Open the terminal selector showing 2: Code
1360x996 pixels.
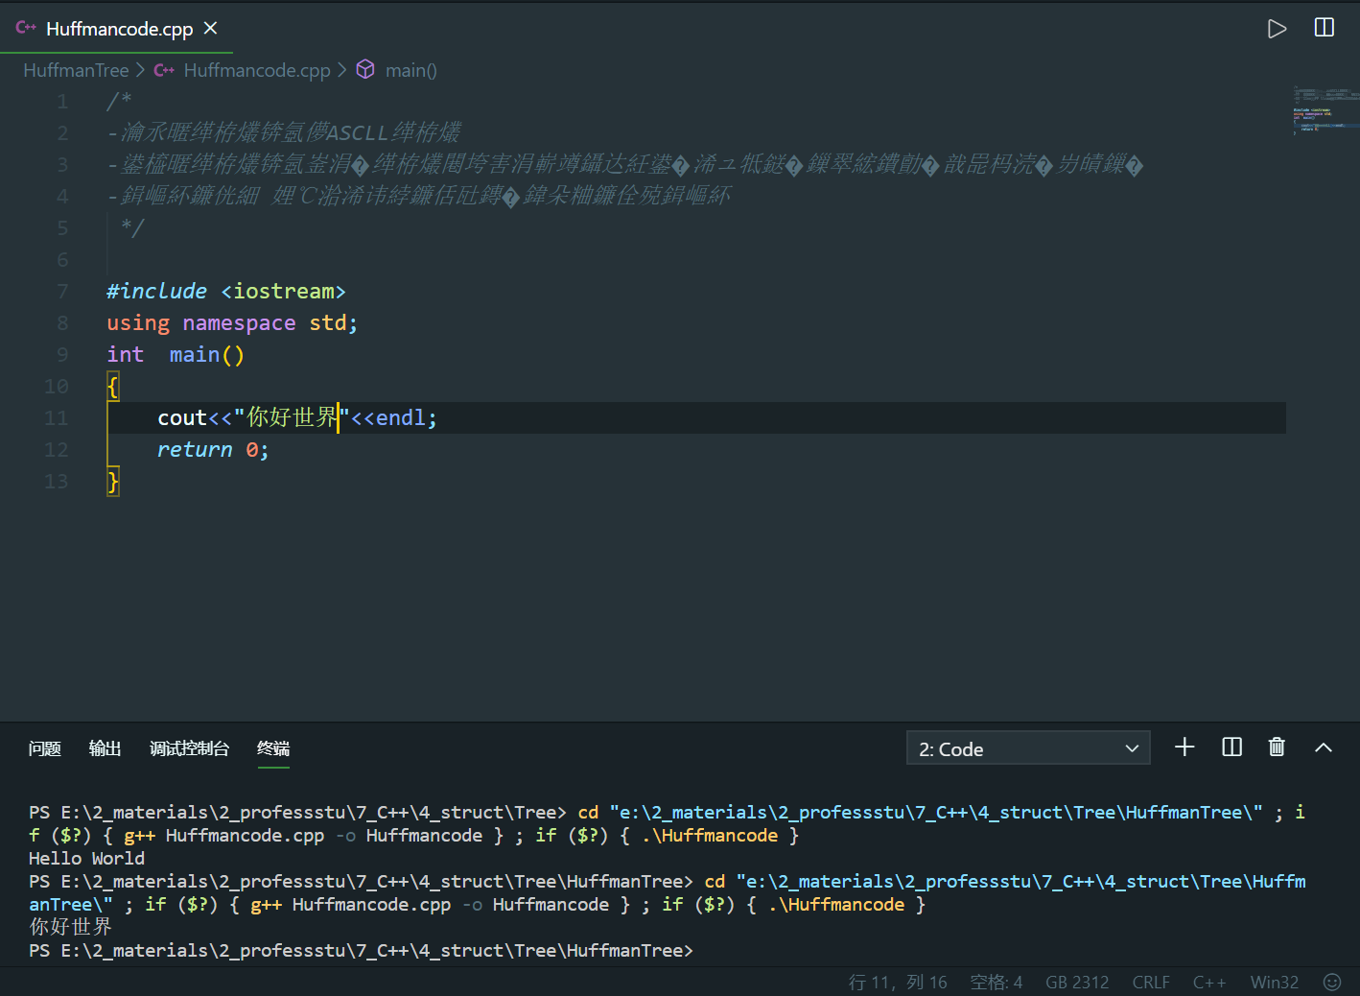pos(1027,747)
